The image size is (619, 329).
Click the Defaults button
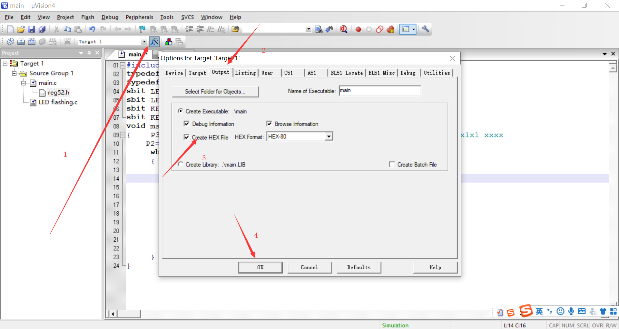pyautogui.click(x=359, y=267)
